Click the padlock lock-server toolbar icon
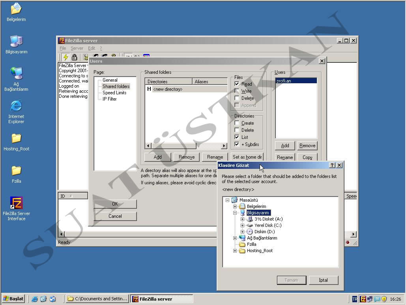 coord(74,57)
